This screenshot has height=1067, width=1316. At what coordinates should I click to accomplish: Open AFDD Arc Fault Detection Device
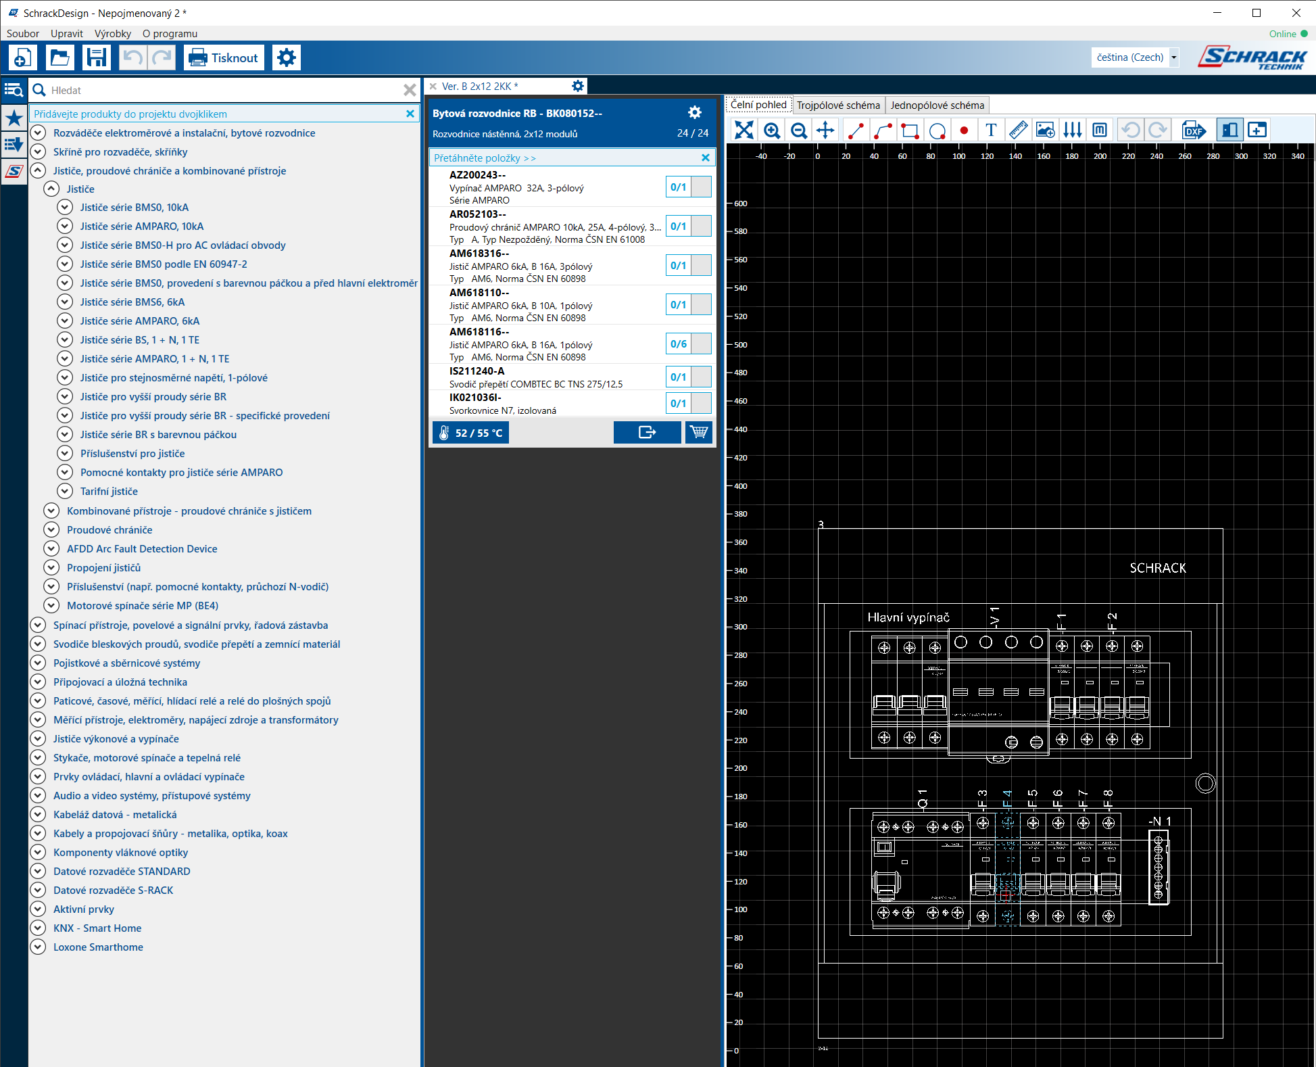pos(142,548)
